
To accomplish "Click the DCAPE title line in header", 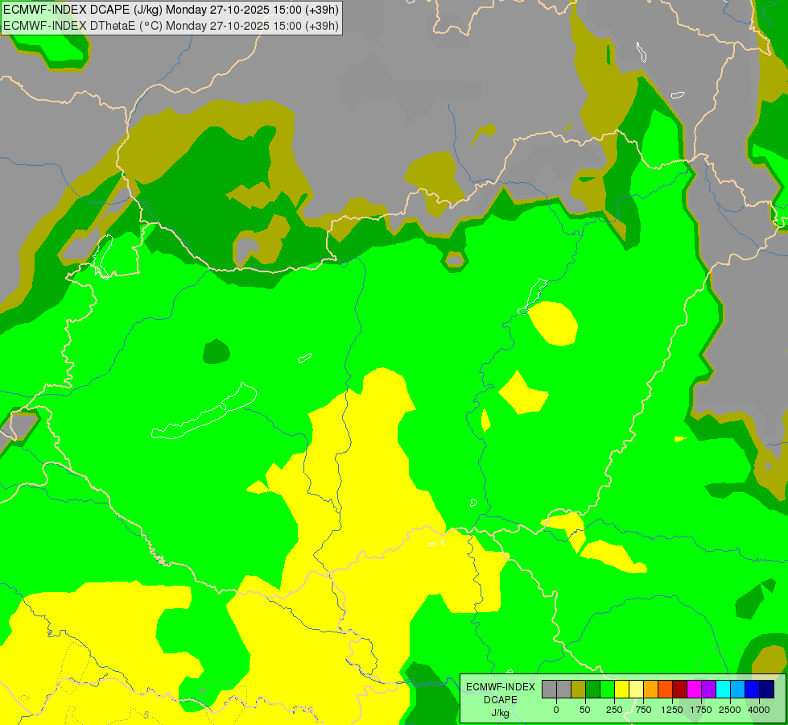I will (171, 10).
